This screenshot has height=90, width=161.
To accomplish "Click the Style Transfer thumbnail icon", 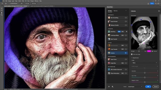I will 109,39.
